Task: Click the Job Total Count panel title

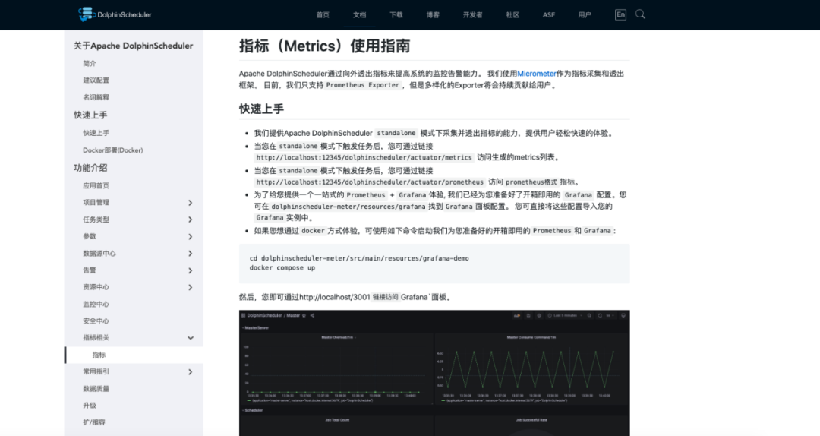Action: pos(337,420)
